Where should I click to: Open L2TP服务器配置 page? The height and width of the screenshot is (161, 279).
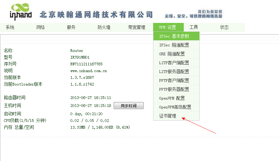tap(174, 72)
